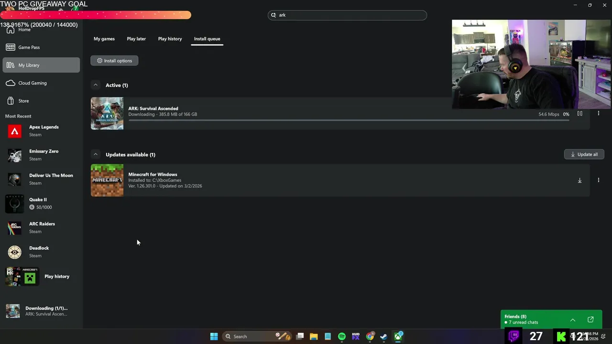Open Spotify from the taskbar

pos(342,336)
